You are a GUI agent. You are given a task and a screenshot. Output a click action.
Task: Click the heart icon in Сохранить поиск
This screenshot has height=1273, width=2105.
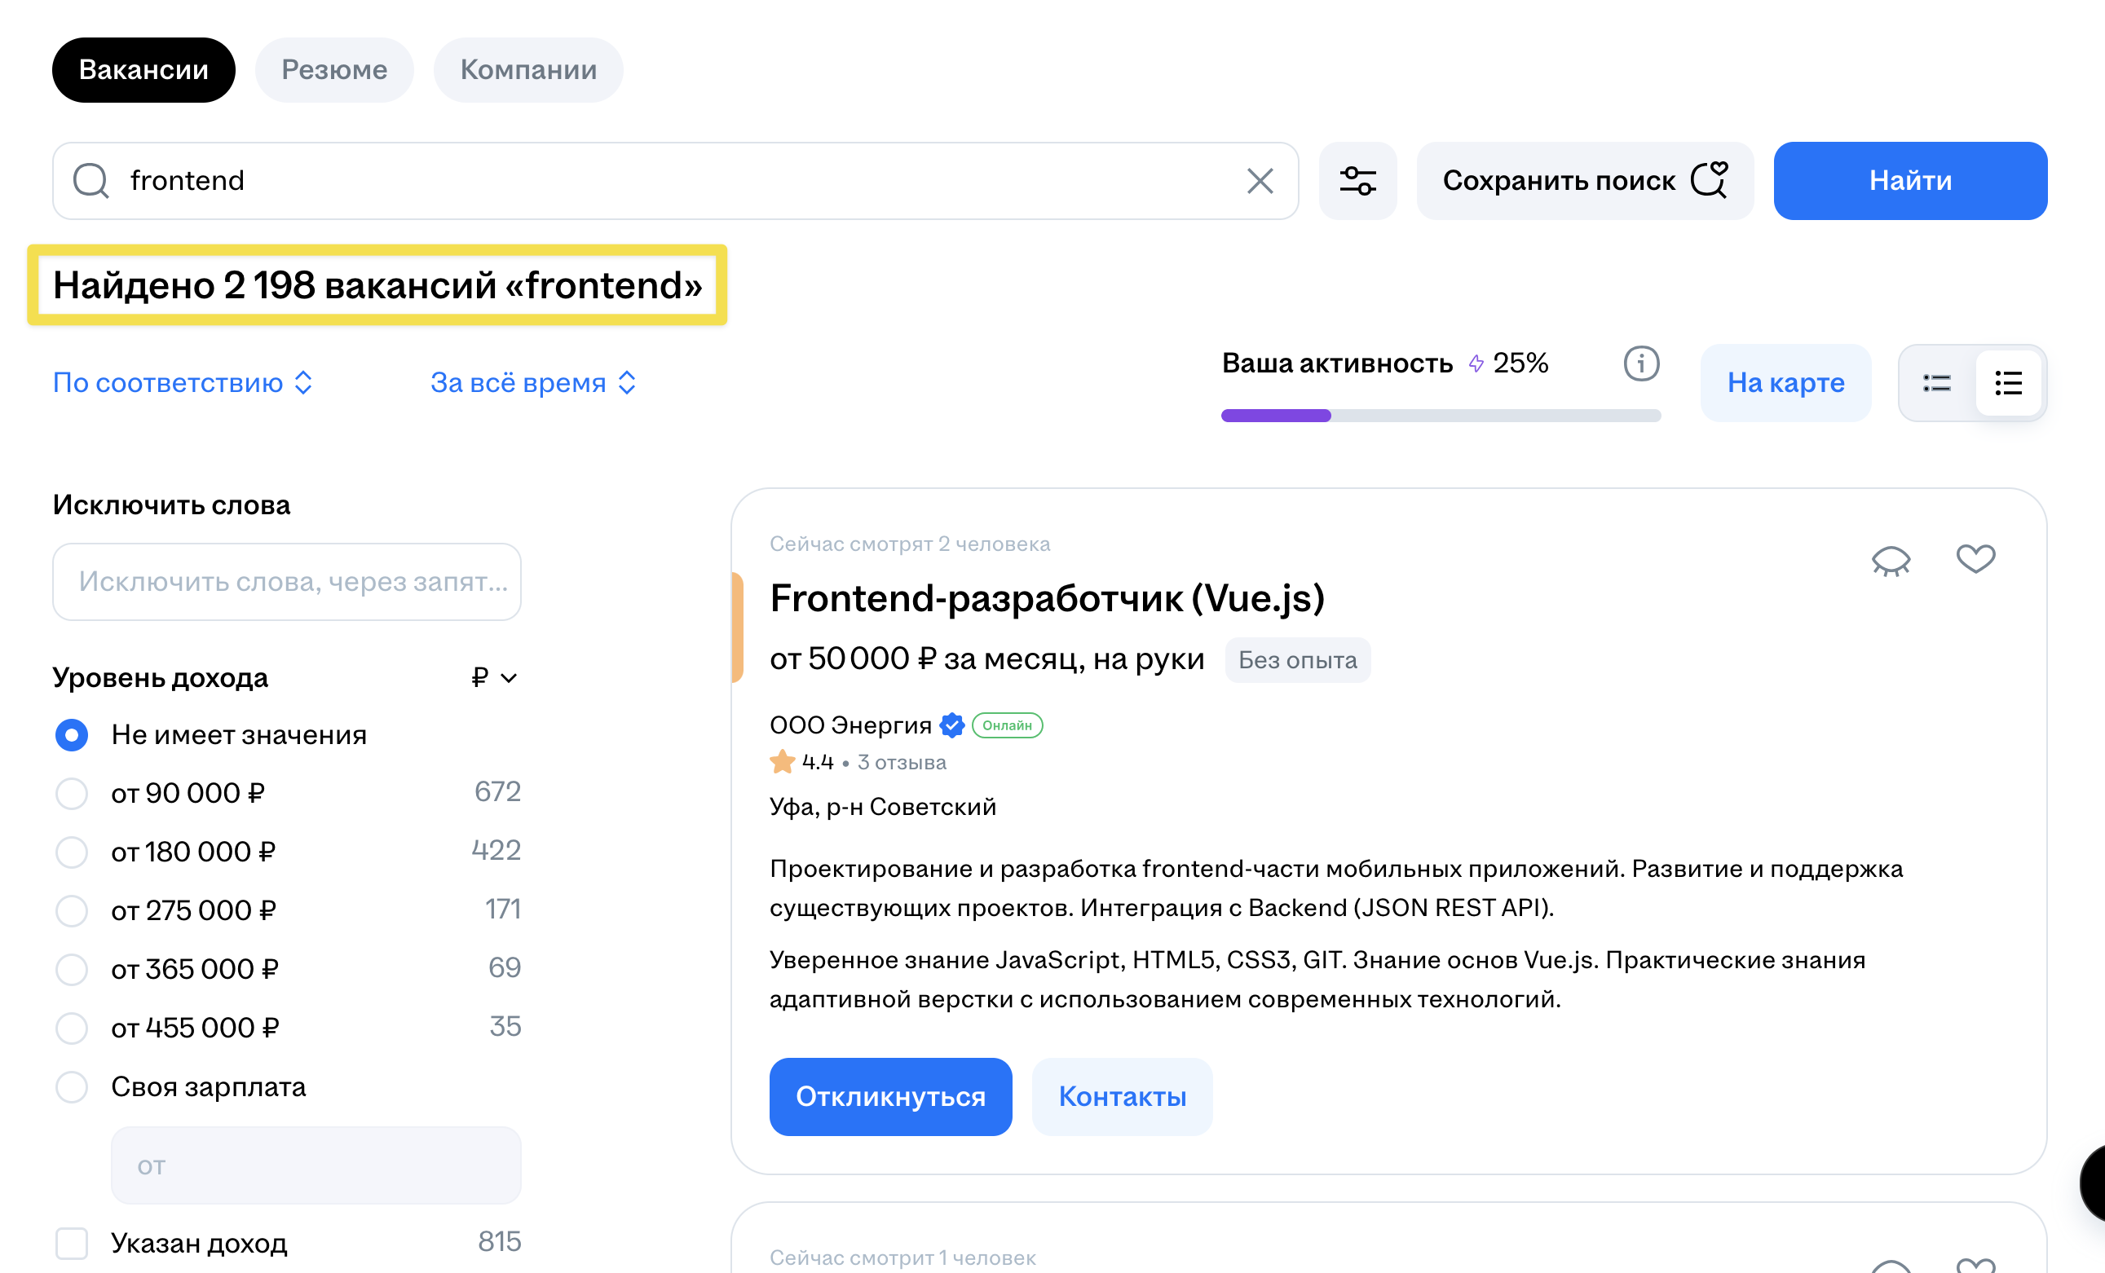tap(1710, 179)
